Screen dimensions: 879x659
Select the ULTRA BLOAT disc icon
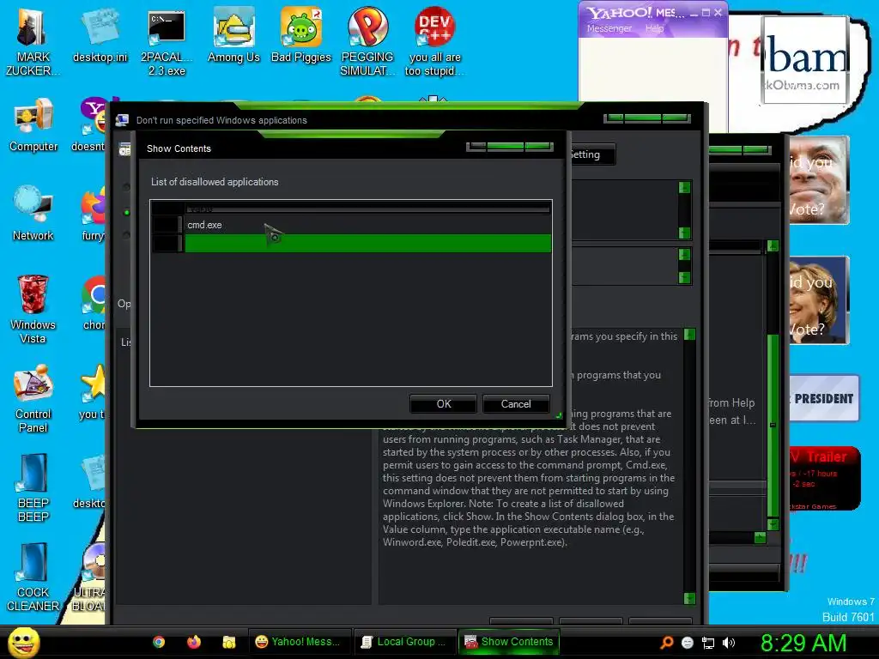click(x=89, y=577)
